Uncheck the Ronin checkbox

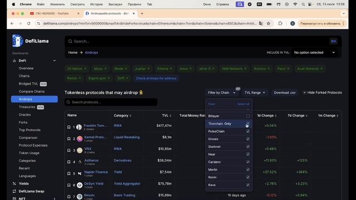pyautogui.click(x=248, y=177)
